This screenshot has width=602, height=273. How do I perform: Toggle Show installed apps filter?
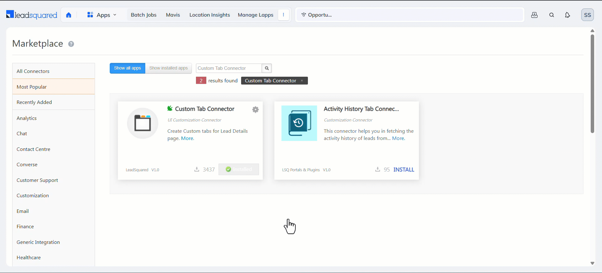[x=168, y=68]
